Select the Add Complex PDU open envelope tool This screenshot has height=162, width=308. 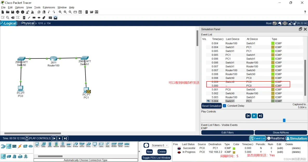[55, 18]
